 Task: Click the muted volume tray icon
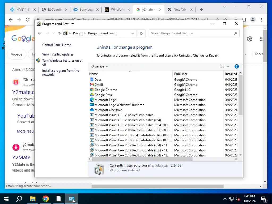(x=238, y=199)
